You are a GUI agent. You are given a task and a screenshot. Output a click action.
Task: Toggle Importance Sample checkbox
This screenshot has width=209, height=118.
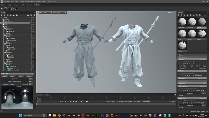coord(2,84)
